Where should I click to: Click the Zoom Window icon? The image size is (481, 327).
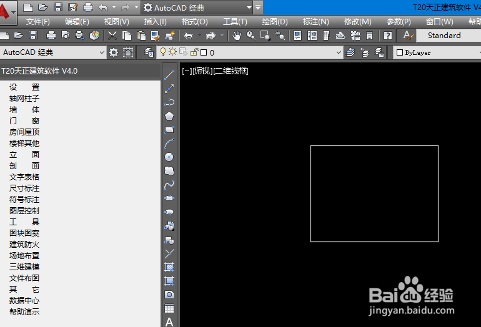[265, 36]
